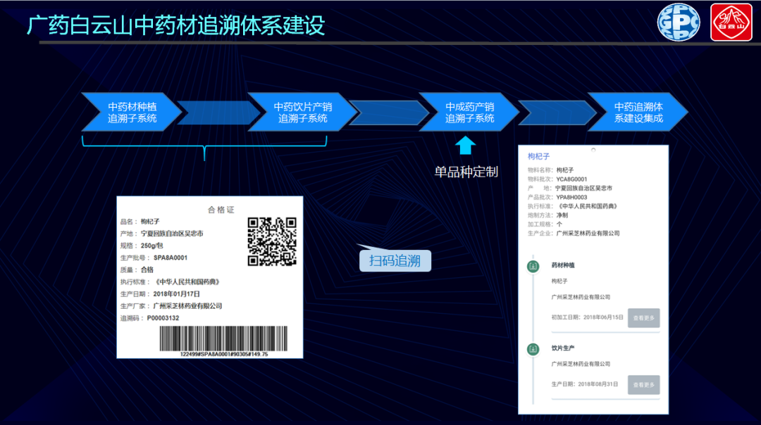Click 查看更多 under 药材种植
The image size is (761, 425).
tap(643, 318)
